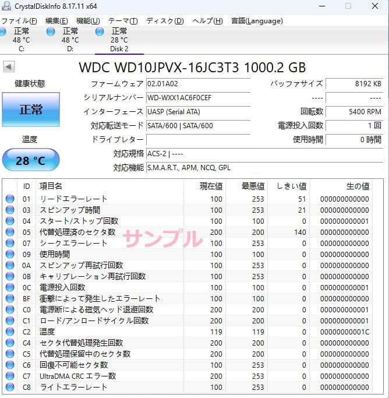Viewport: 389px width, 398px height.
Task: Click the シリアルナンバー value field
Action: point(197,98)
